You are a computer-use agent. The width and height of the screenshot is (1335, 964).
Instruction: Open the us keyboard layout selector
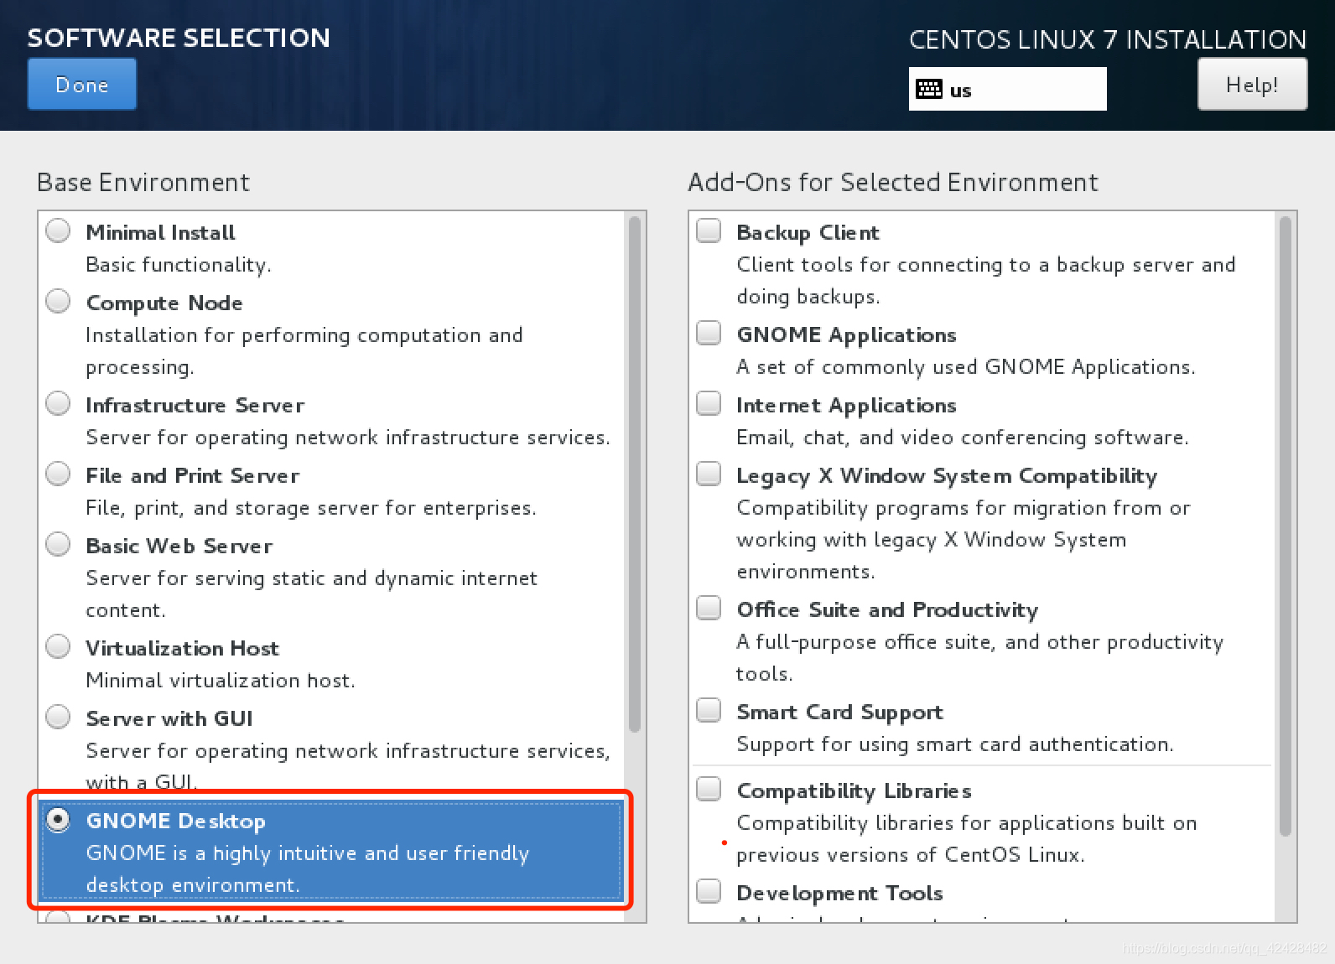point(1007,89)
